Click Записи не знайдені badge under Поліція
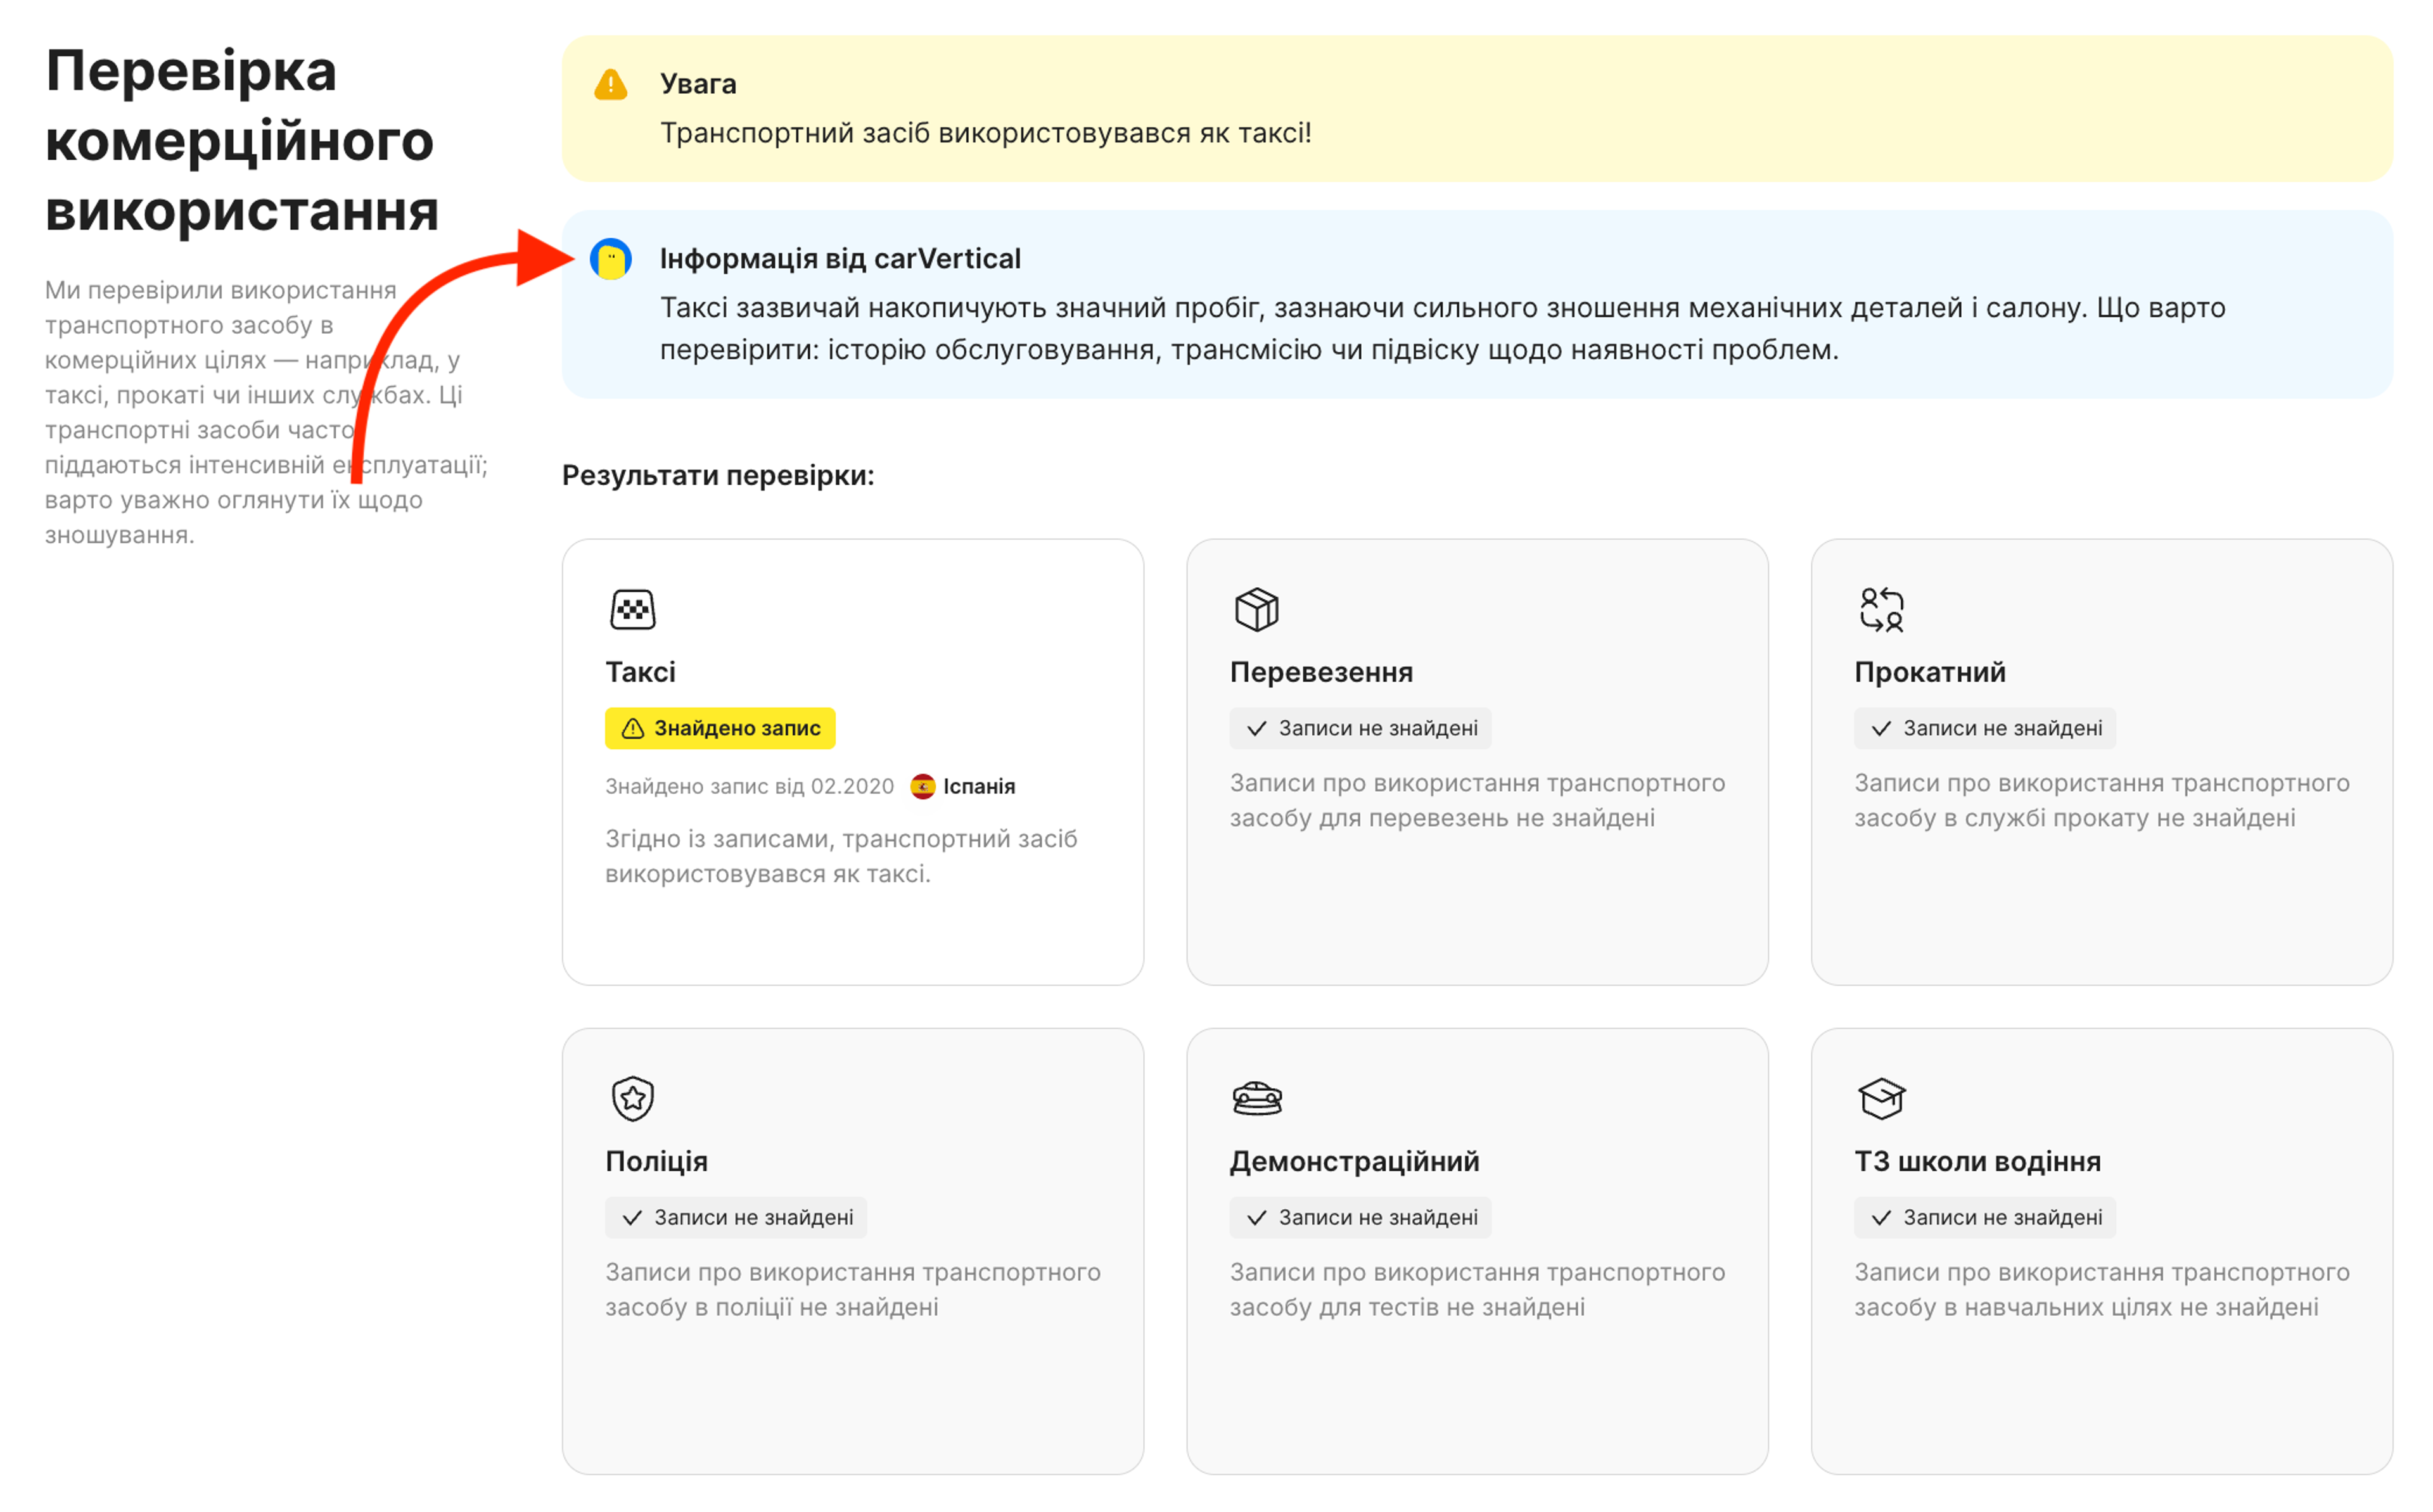The image size is (2433, 1512). tap(736, 1217)
